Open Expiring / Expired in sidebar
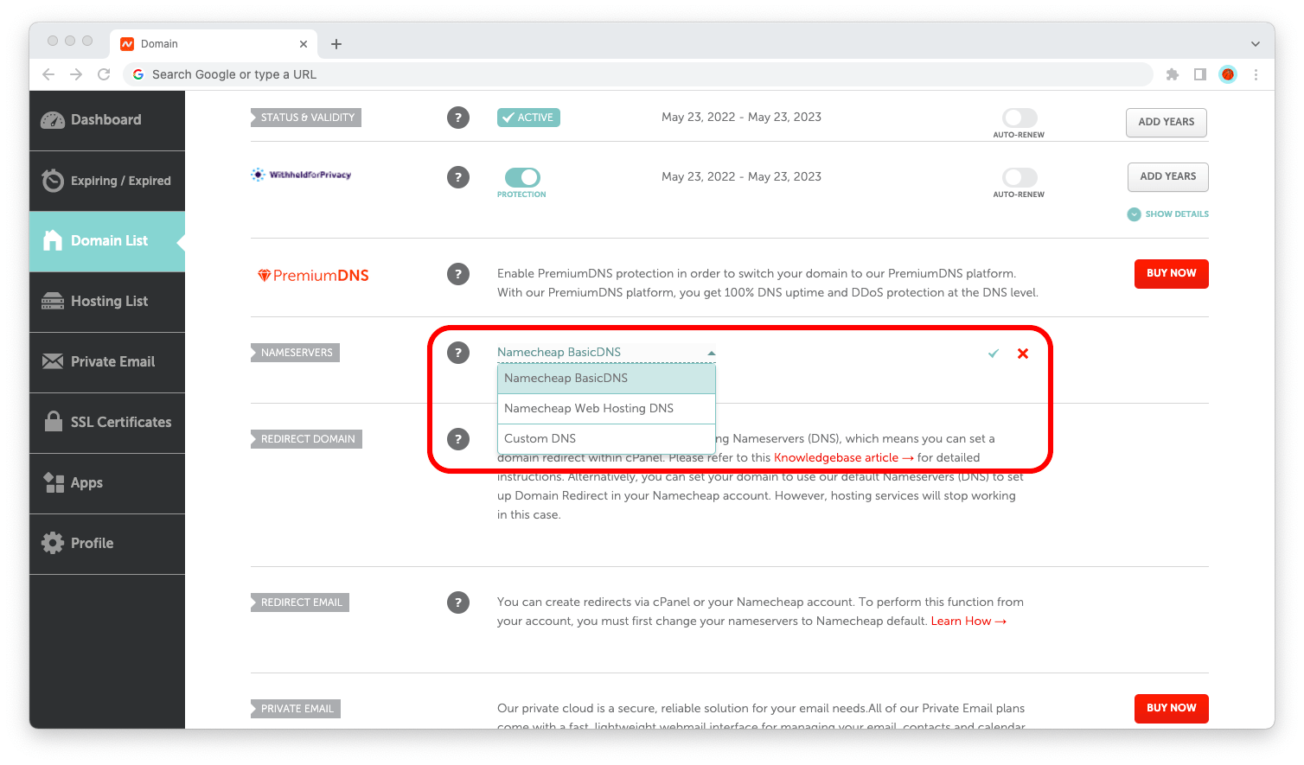 click(107, 181)
